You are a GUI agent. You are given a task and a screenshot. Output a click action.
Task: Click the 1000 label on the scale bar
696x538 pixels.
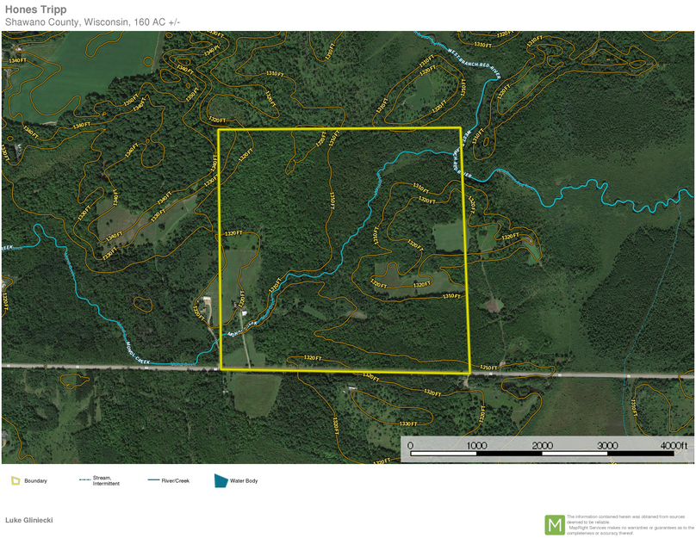(476, 445)
